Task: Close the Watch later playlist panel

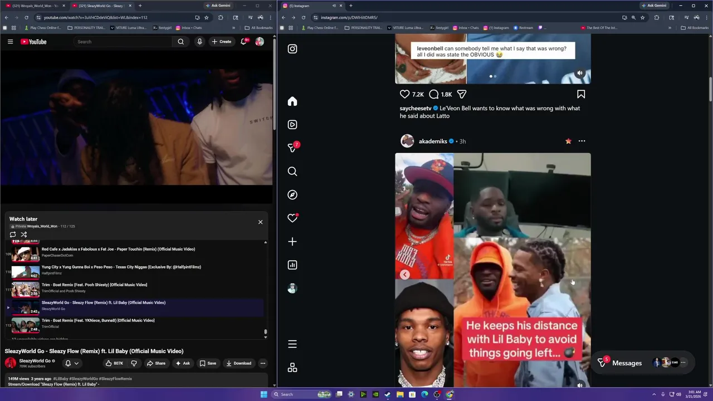Action: (x=260, y=222)
